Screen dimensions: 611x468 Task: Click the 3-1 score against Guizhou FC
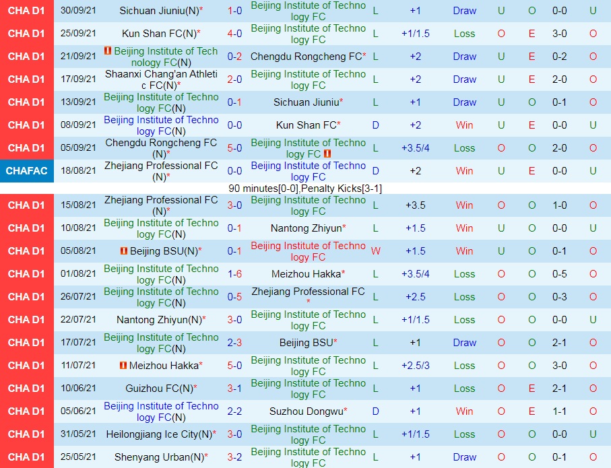pyautogui.click(x=234, y=389)
